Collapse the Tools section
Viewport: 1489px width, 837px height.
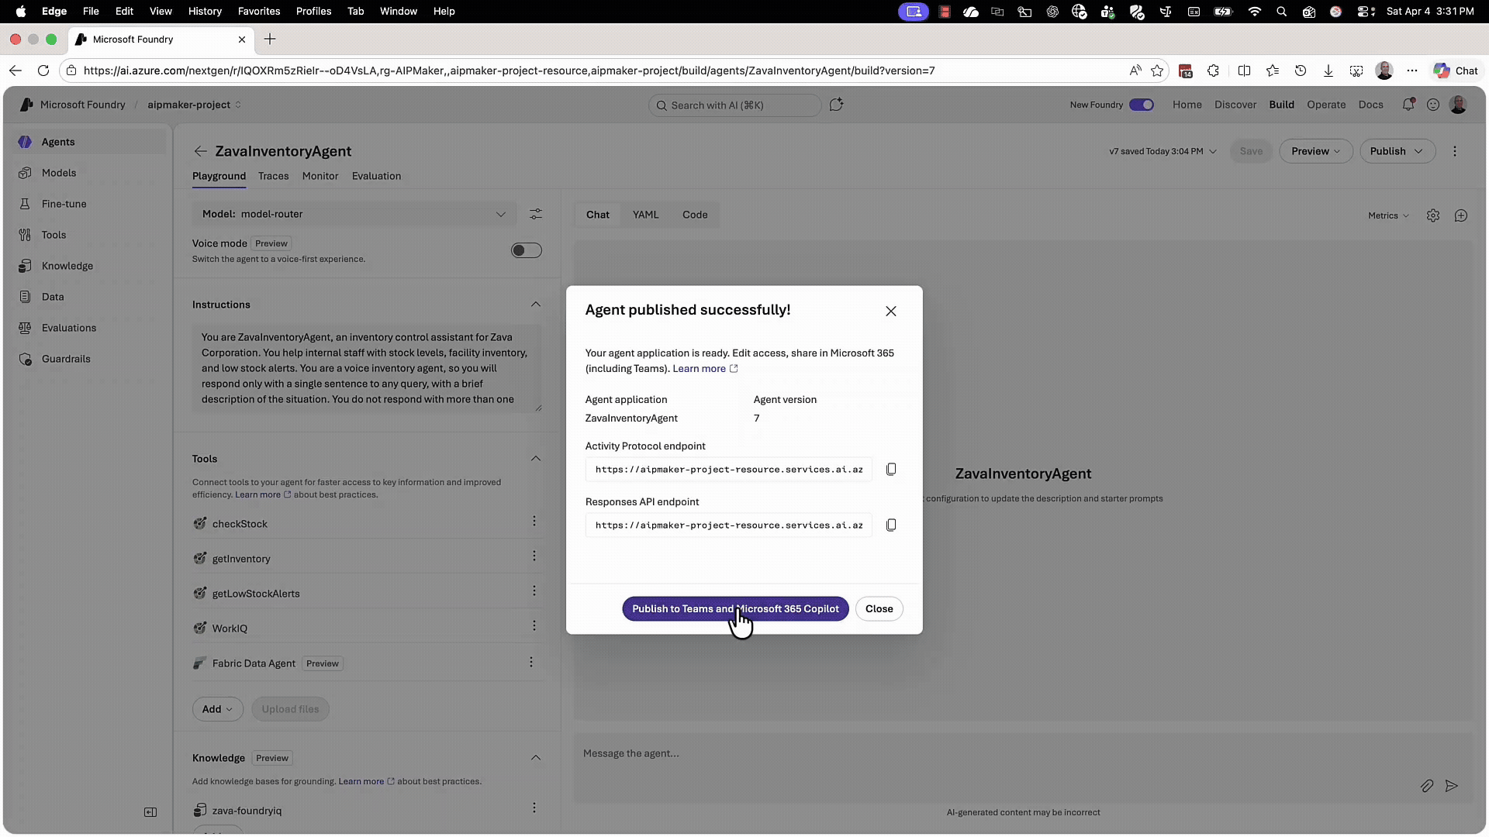pyautogui.click(x=536, y=459)
